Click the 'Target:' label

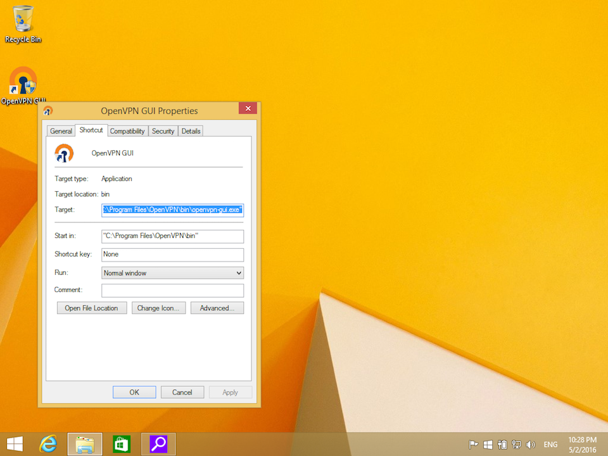coord(65,210)
